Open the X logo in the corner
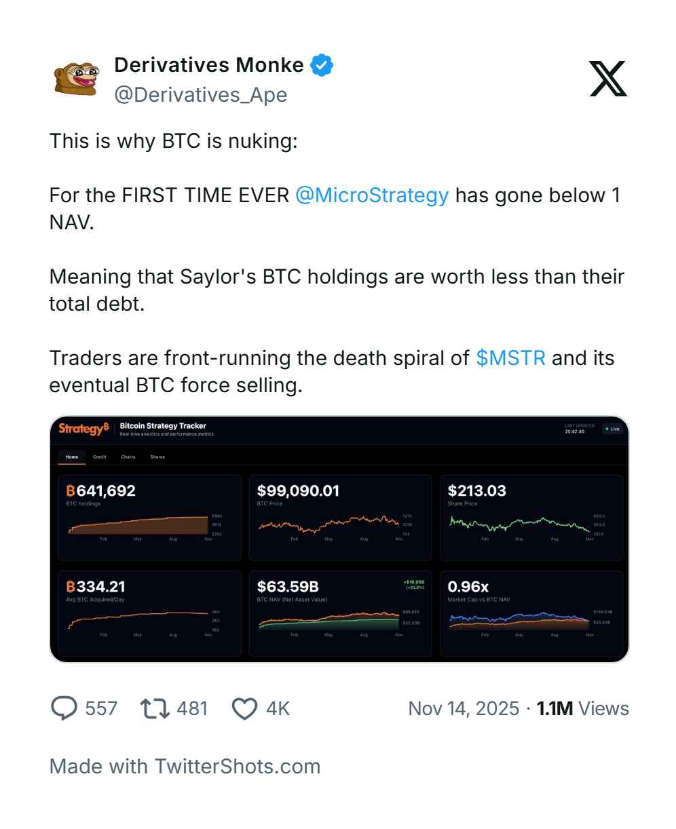Image resolution: width=676 pixels, height=829 pixels. [607, 79]
